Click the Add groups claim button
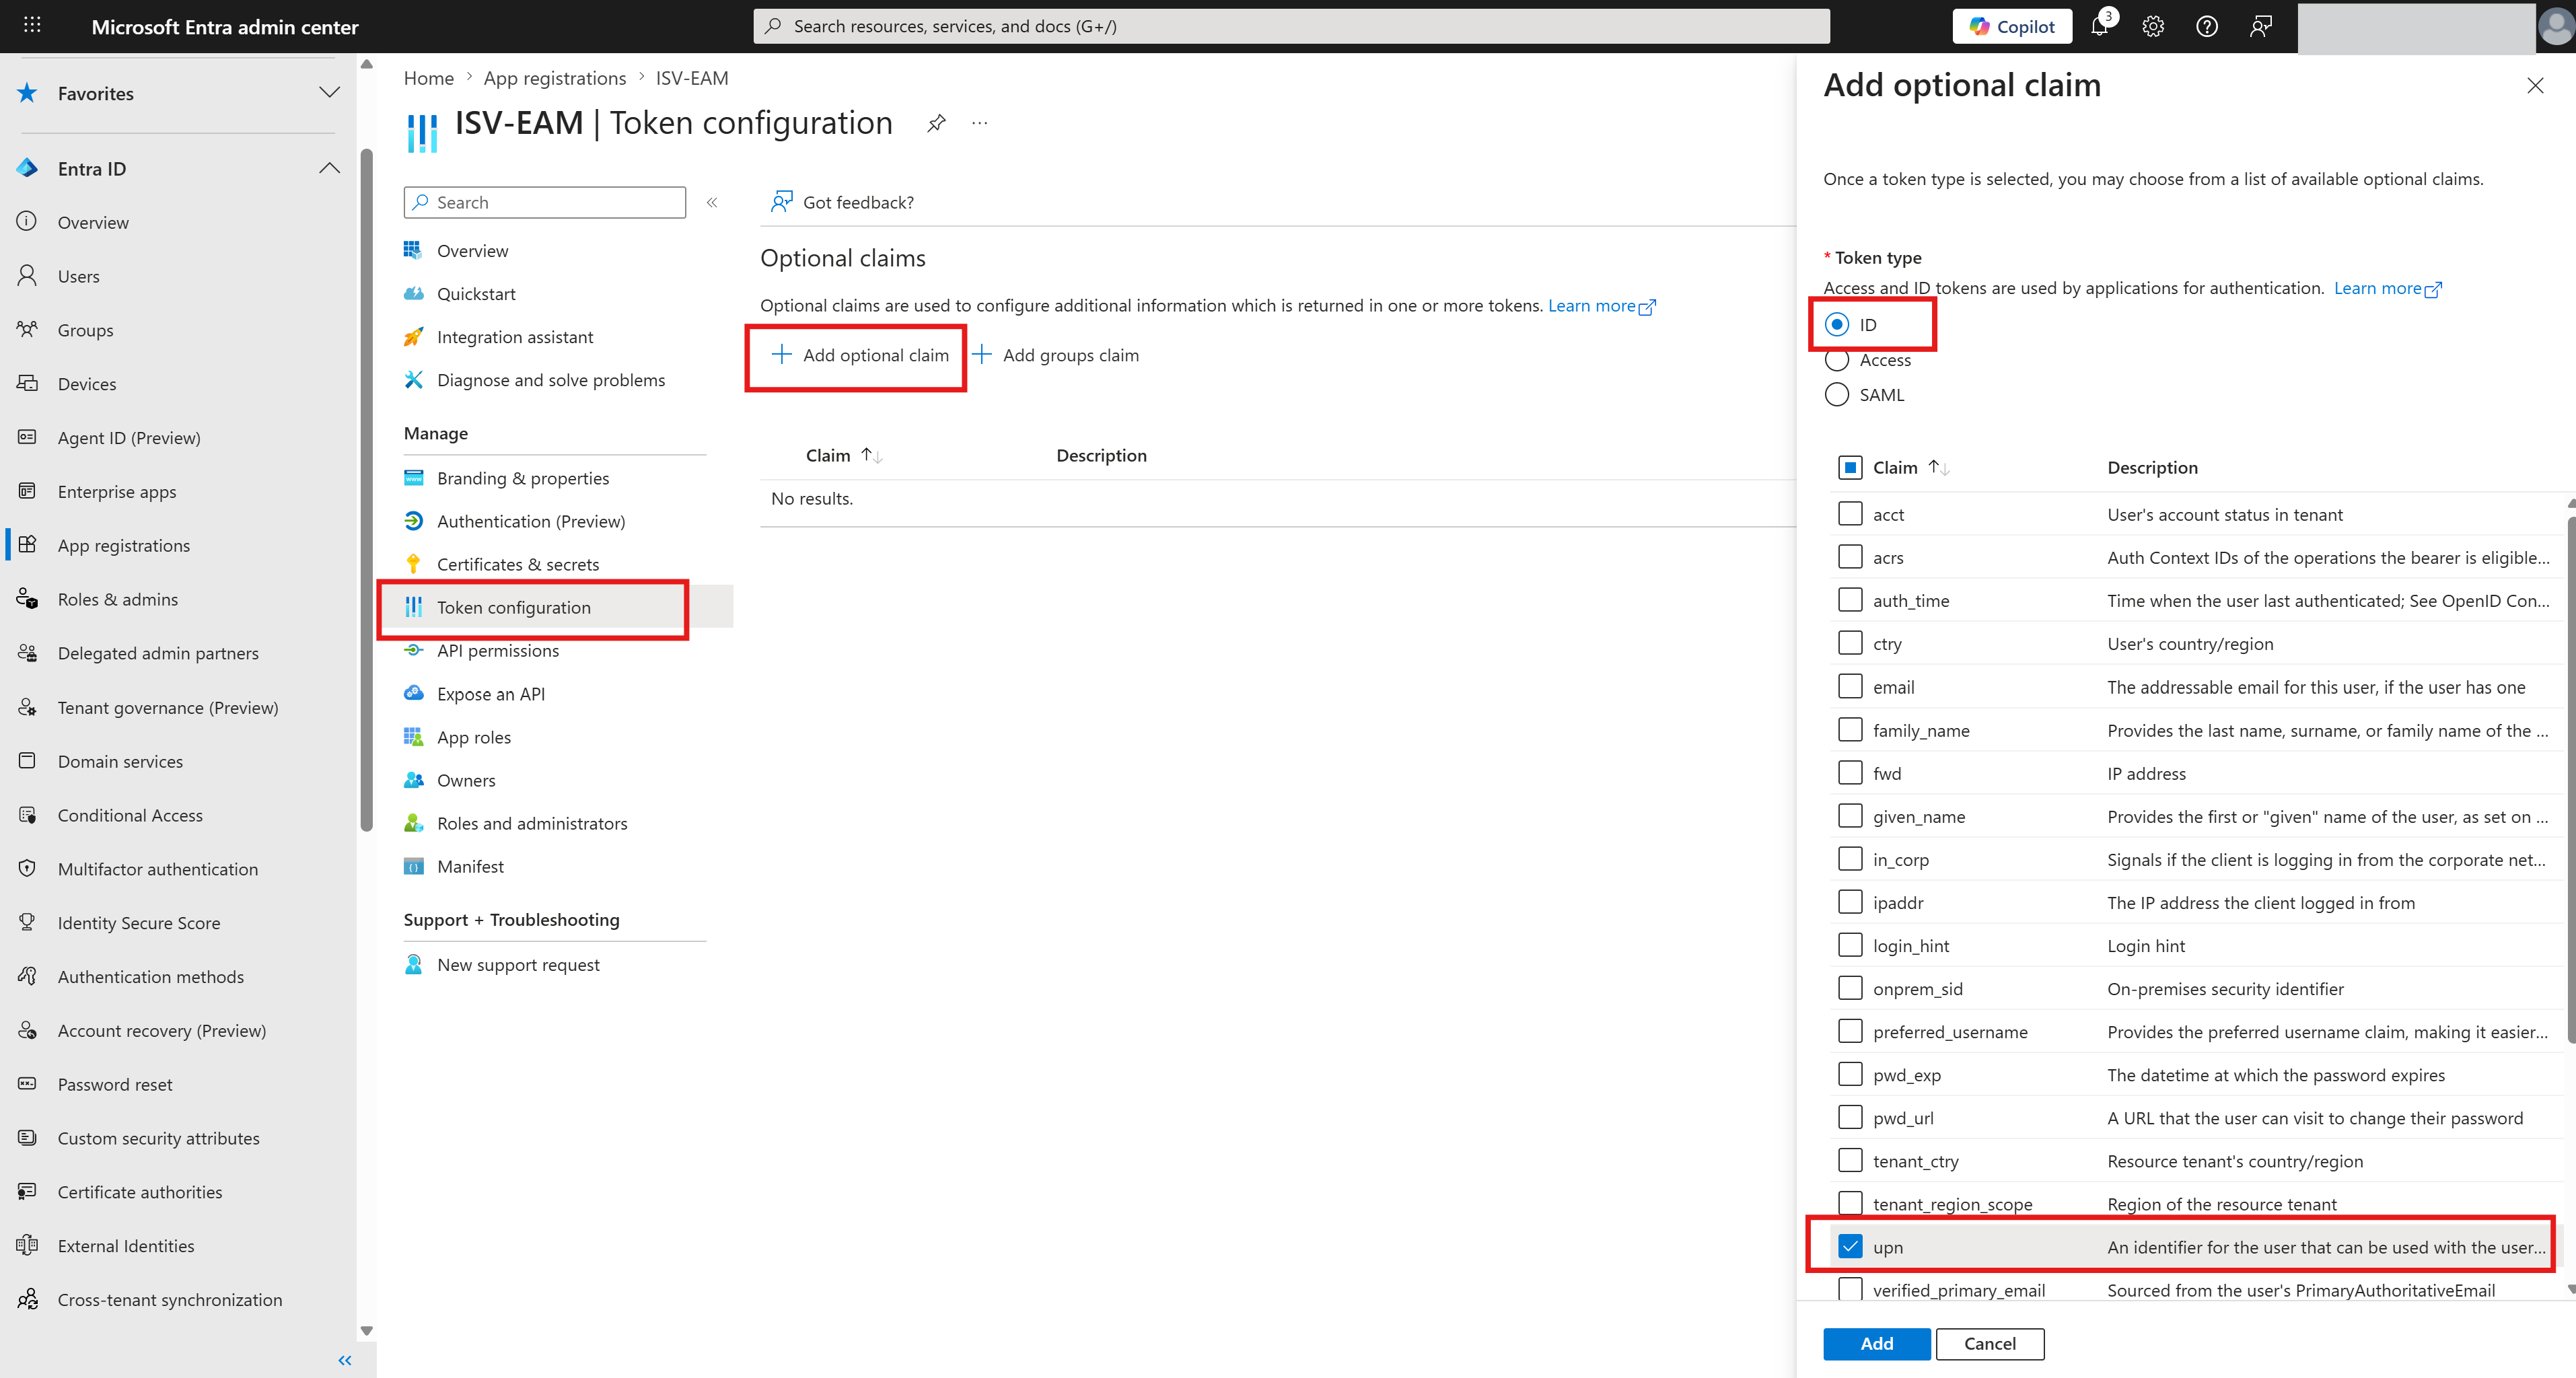2576x1378 pixels. pyautogui.click(x=1056, y=355)
